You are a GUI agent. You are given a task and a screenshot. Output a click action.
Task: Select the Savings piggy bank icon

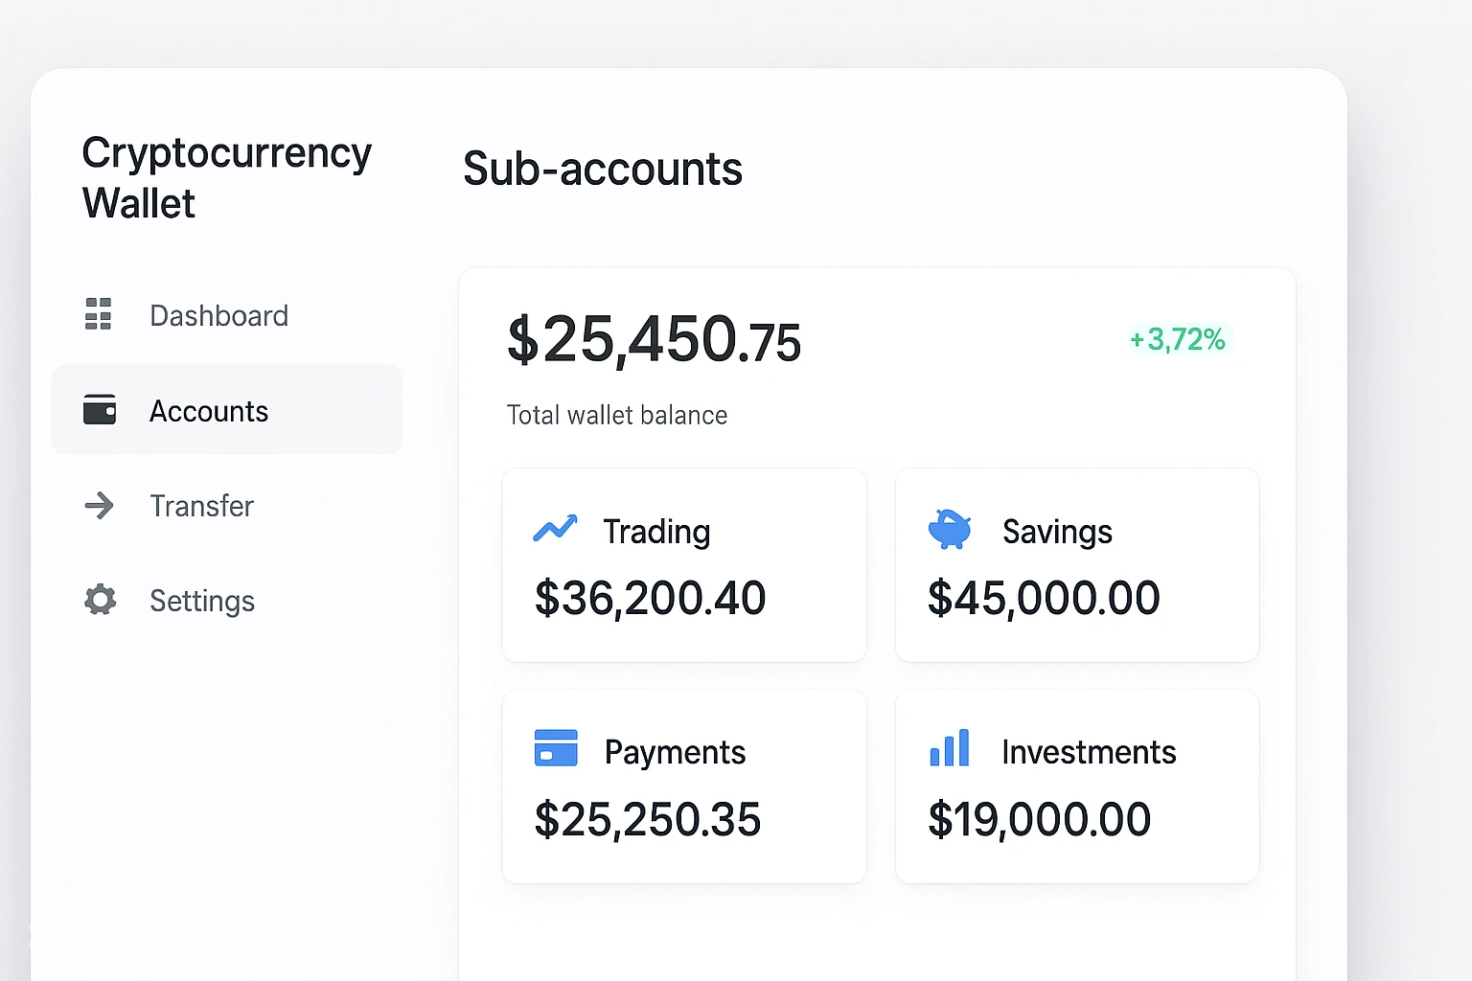coord(950,529)
